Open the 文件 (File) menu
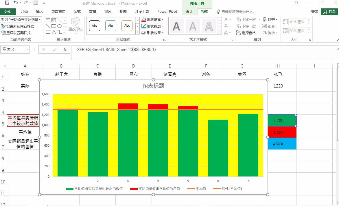Image resolution: width=339 pixels, height=206 pixels. [8, 12]
